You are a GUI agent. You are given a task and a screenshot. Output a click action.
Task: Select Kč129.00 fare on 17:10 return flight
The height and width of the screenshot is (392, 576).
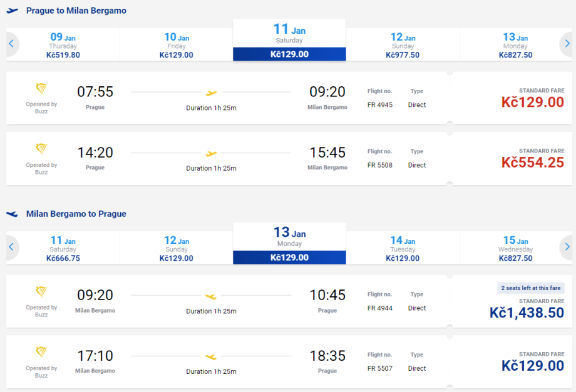532,366
